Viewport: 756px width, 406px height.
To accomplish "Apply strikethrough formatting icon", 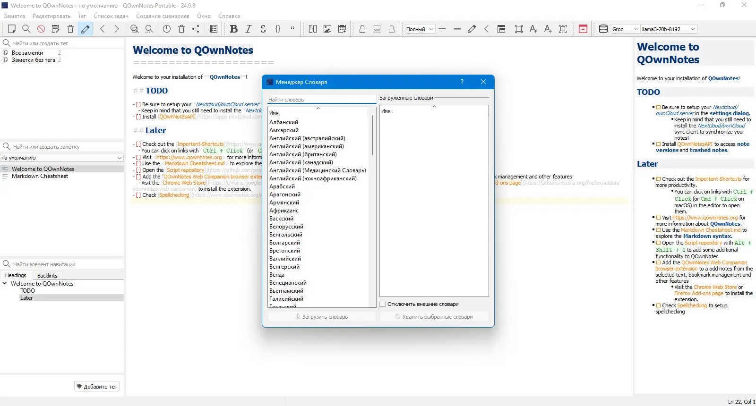I will click(263, 29).
